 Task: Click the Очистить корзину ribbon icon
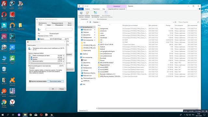click(x=81, y=14)
